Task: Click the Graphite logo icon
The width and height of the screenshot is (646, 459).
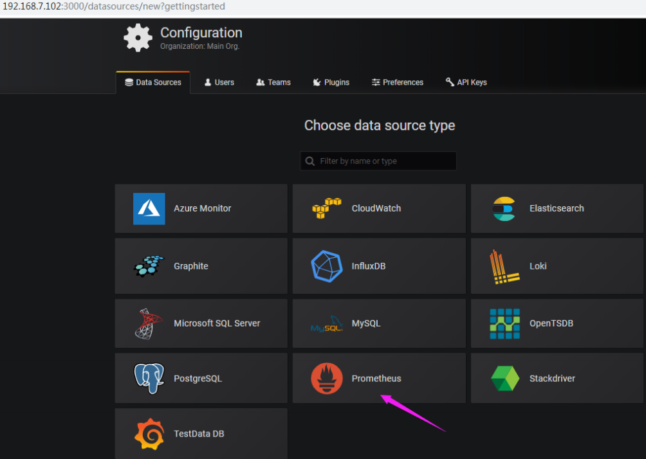Action: 149,266
